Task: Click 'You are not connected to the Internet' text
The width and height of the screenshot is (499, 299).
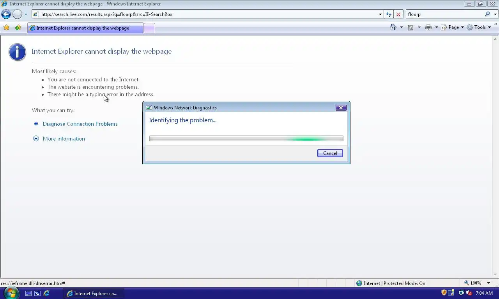Action: pyautogui.click(x=94, y=79)
